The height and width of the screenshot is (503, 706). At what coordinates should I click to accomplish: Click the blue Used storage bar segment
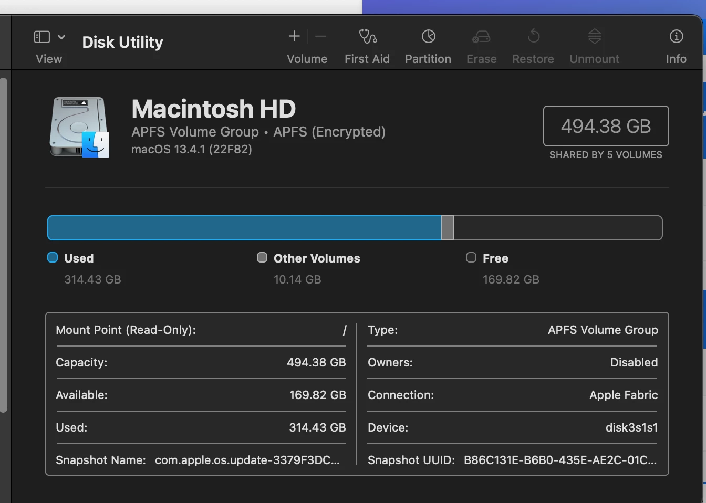click(x=244, y=228)
